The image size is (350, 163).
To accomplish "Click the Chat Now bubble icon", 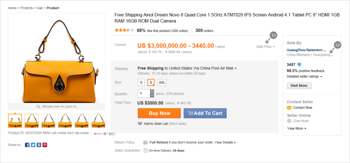I will tap(289, 121).
